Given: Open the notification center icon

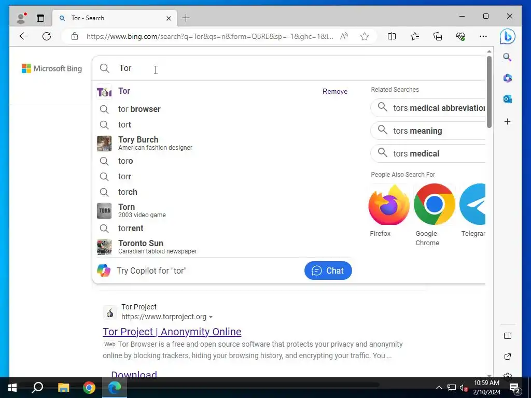Looking at the screenshot, I should click(x=515, y=388).
